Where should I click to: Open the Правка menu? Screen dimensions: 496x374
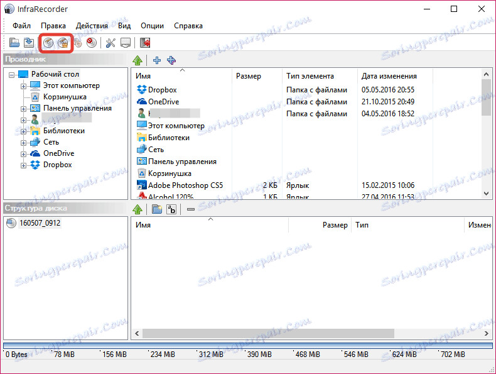[x=53, y=26]
